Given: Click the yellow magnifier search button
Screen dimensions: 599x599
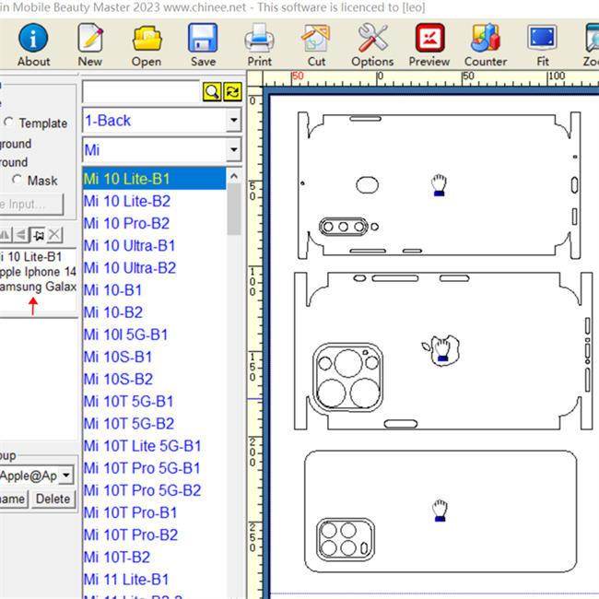Looking at the screenshot, I should coord(213,91).
